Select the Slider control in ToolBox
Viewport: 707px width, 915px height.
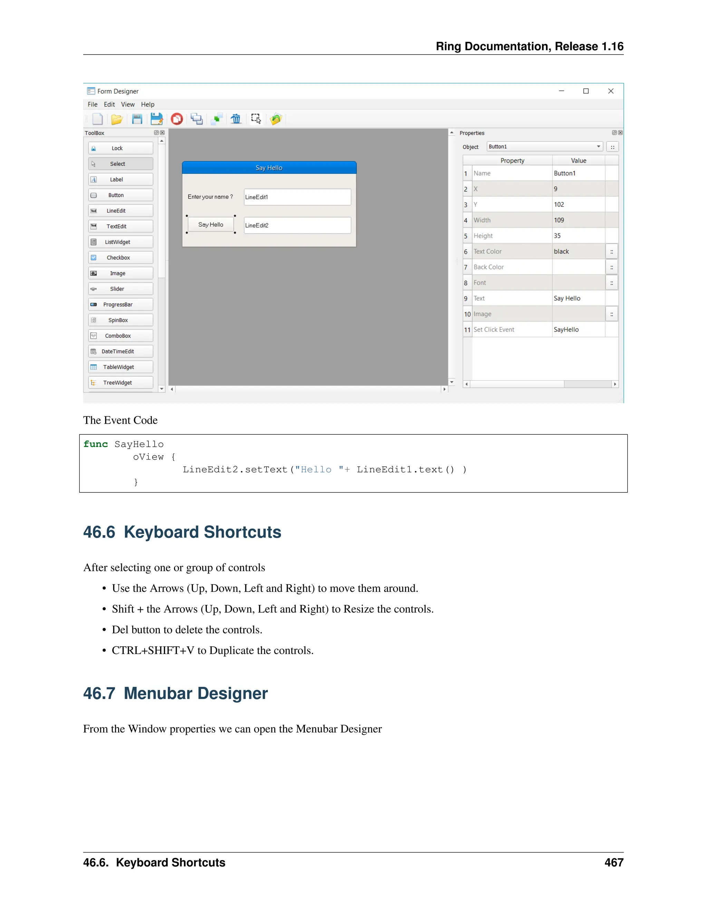click(120, 289)
